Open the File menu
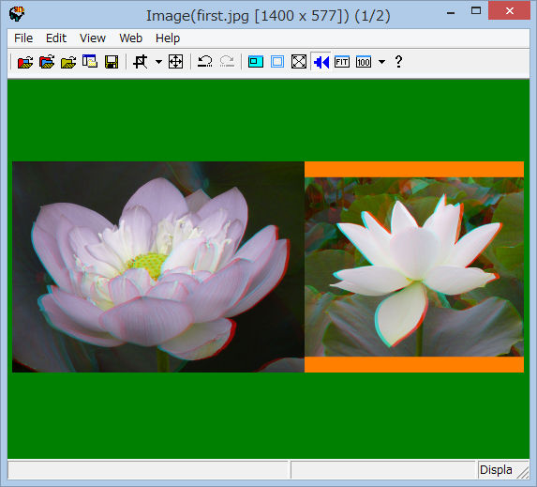This screenshot has height=487, width=537. click(x=23, y=38)
